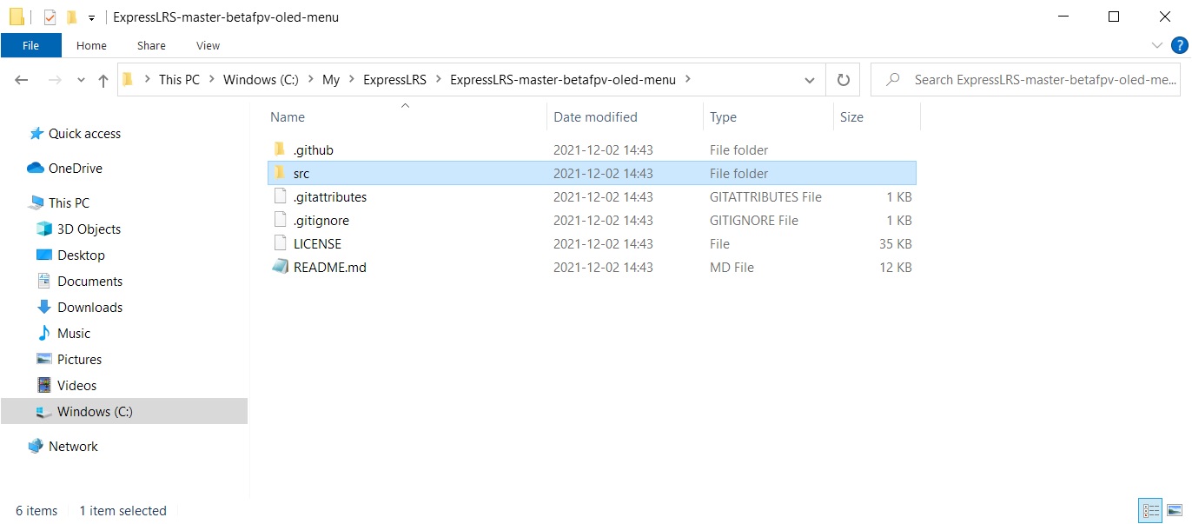
Task: Open 3D Objects in the sidebar
Action: click(x=89, y=229)
